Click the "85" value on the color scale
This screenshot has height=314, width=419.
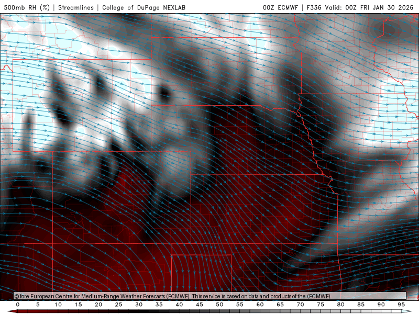tap(361, 305)
